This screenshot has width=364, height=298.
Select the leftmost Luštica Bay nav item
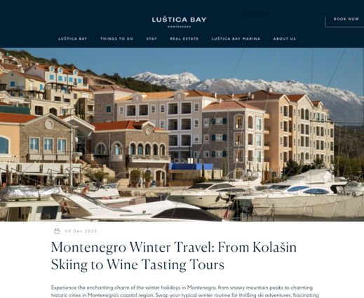pos(73,39)
